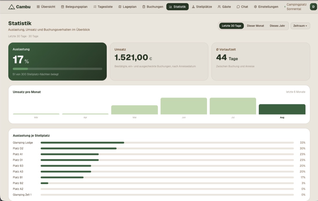Click the 'Glamping Lodge' label

pyautogui.click(x=23, y=142)
